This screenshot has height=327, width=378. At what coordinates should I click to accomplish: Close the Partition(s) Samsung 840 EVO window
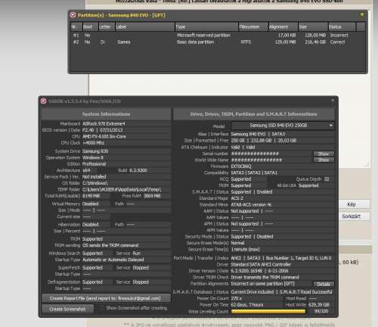point(362,14)
